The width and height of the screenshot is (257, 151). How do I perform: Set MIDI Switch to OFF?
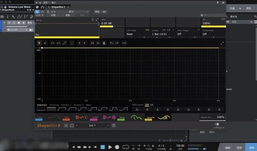pyautogui.click(x=147, y=105)
